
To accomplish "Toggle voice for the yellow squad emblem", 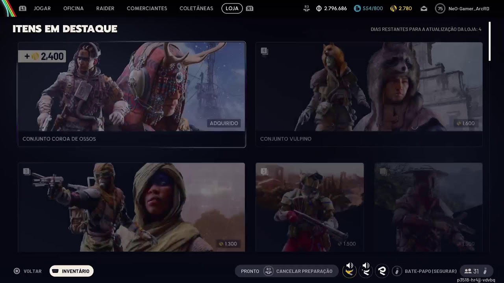I will coord(349,270).
